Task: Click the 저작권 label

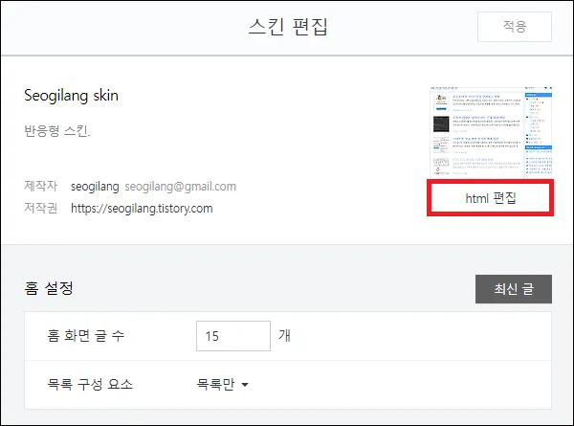Action: (x=40, y=208)
